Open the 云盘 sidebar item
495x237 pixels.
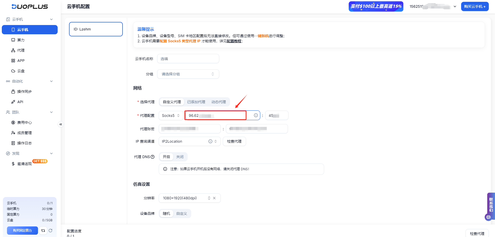click(x=30, y=71)
